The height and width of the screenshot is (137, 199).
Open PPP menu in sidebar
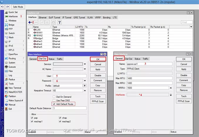click(x=9, y=29)
